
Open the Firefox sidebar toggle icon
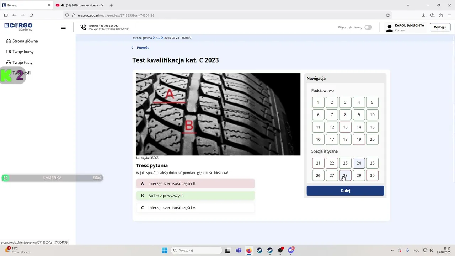[x=6, y=15]
